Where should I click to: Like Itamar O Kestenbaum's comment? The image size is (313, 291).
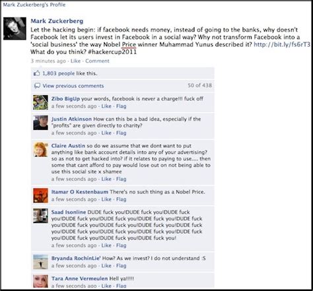point(106,199)
